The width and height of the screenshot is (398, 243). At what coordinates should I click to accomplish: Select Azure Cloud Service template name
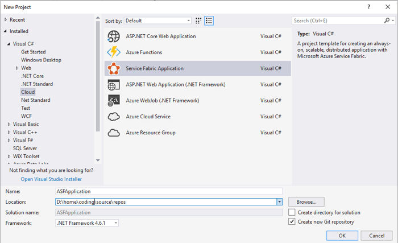[148, 117]
